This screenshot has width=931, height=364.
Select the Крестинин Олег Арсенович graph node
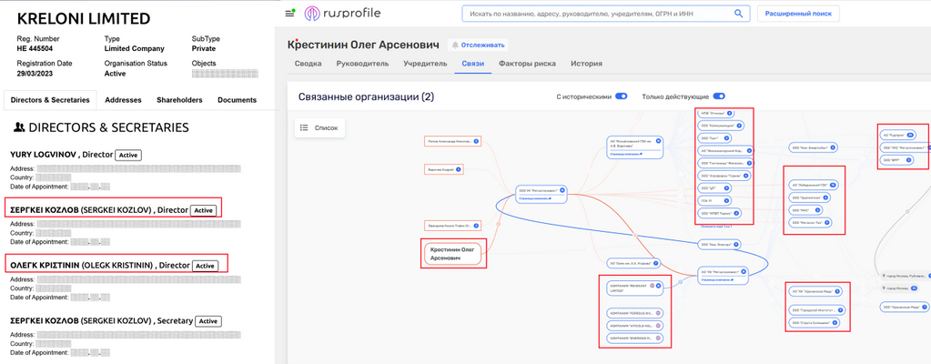453,253
